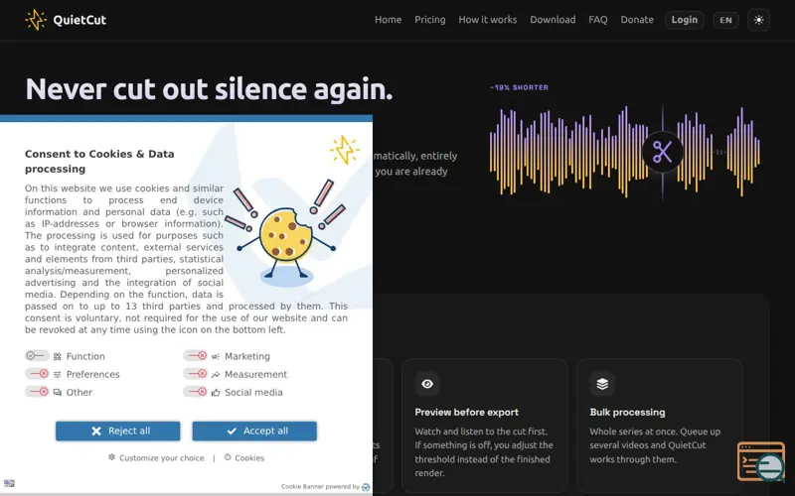Click the Cookie Banner powered by link
The width and height of the screenshot is (795, 496).
pos(320,487)
